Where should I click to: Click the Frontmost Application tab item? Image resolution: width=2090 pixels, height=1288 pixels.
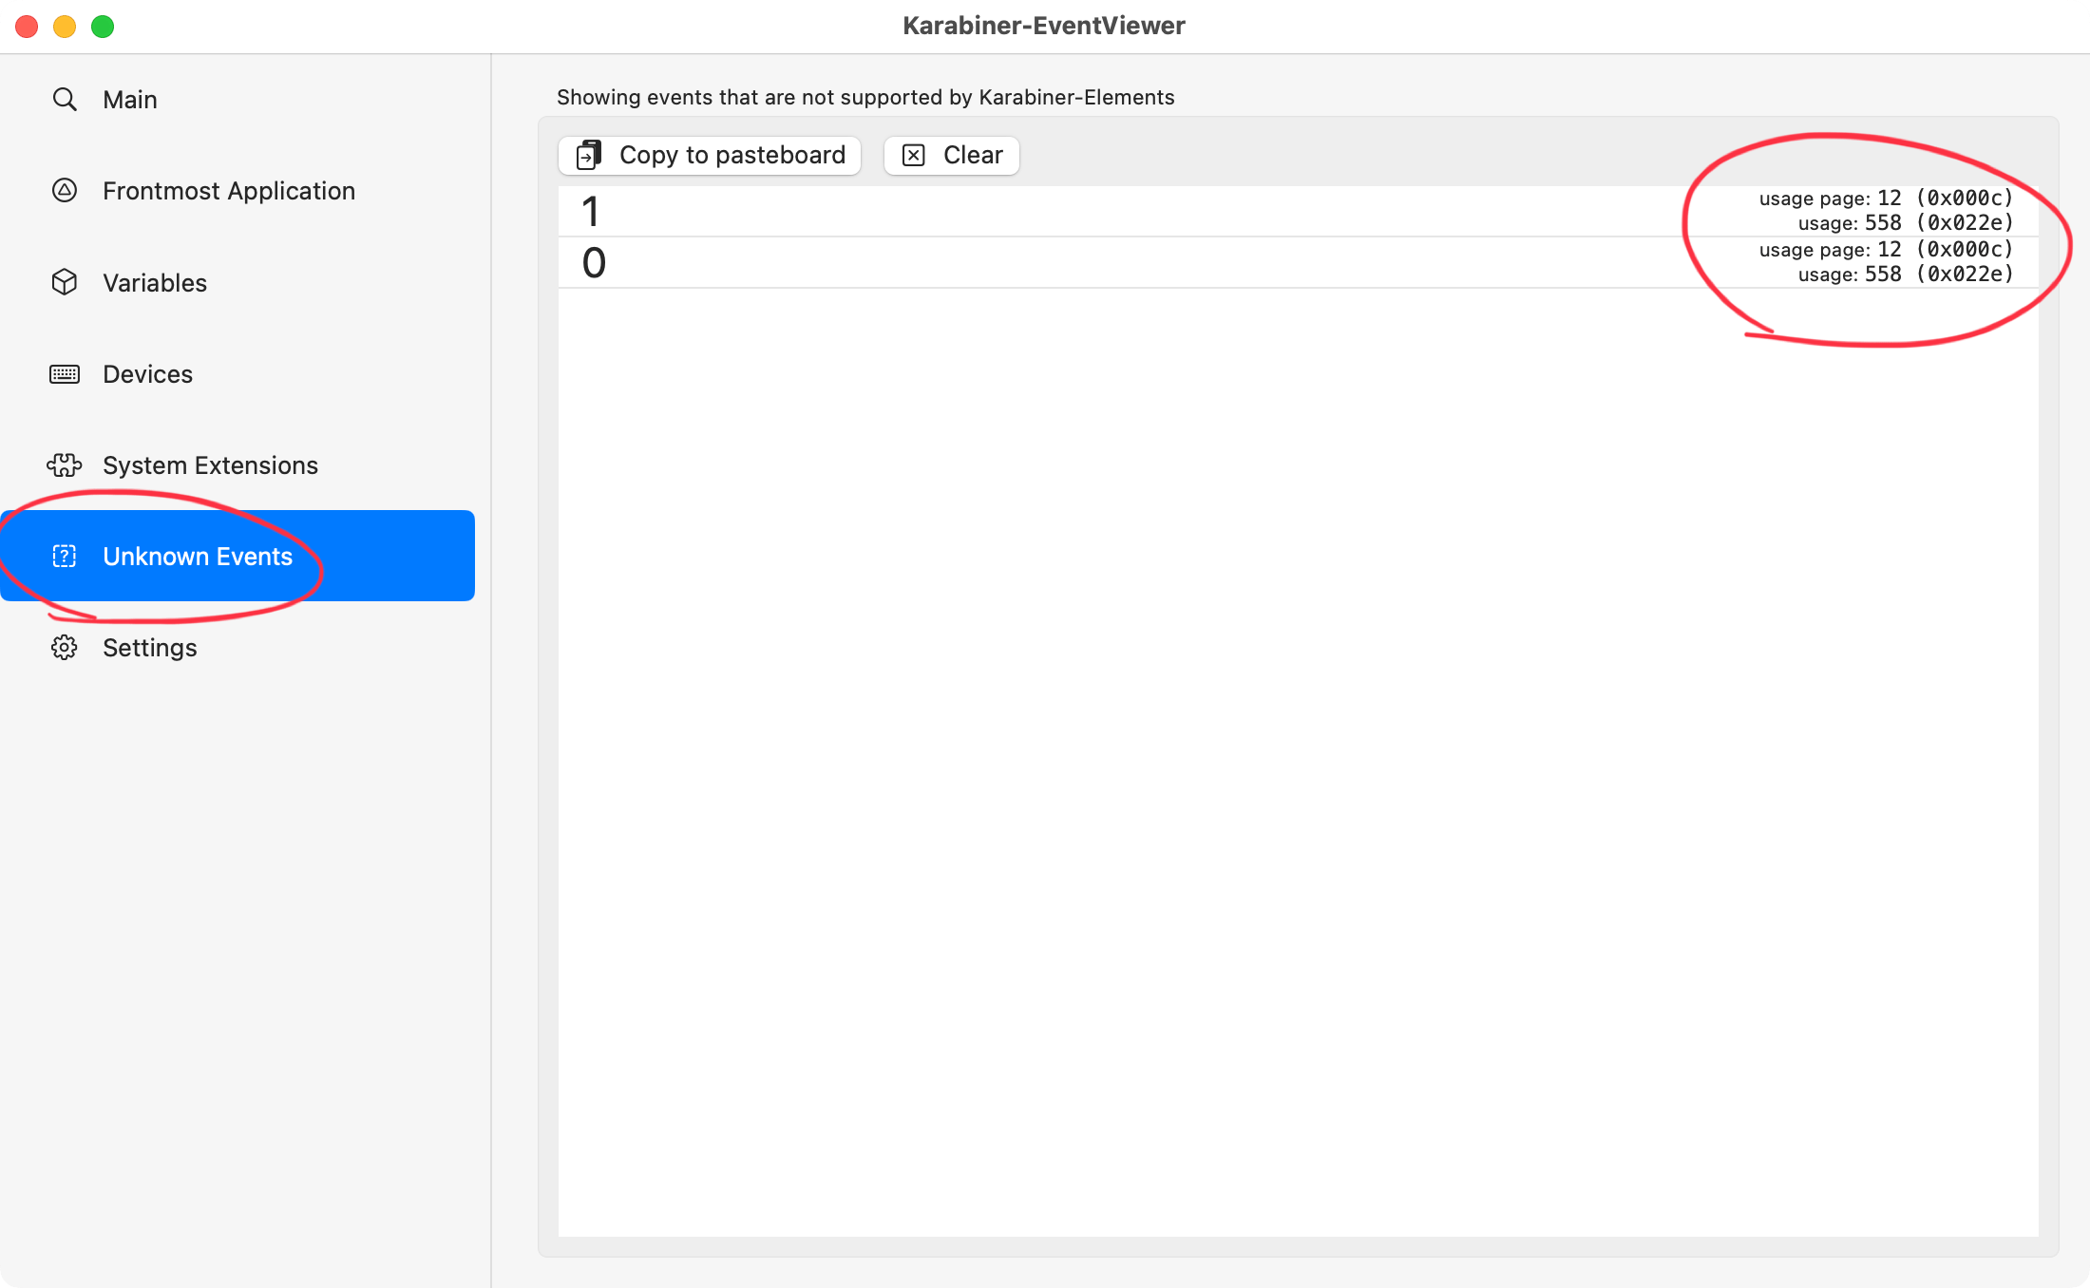point(228,191)
